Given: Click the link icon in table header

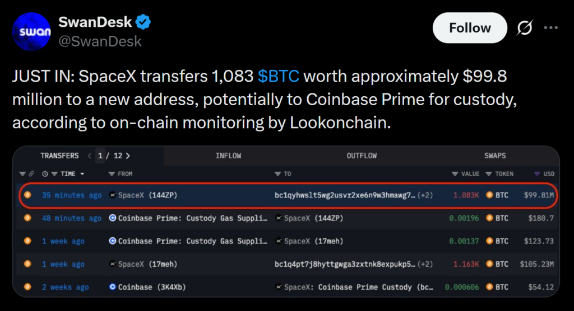Looking at the screenshot, I should point(31,174).
